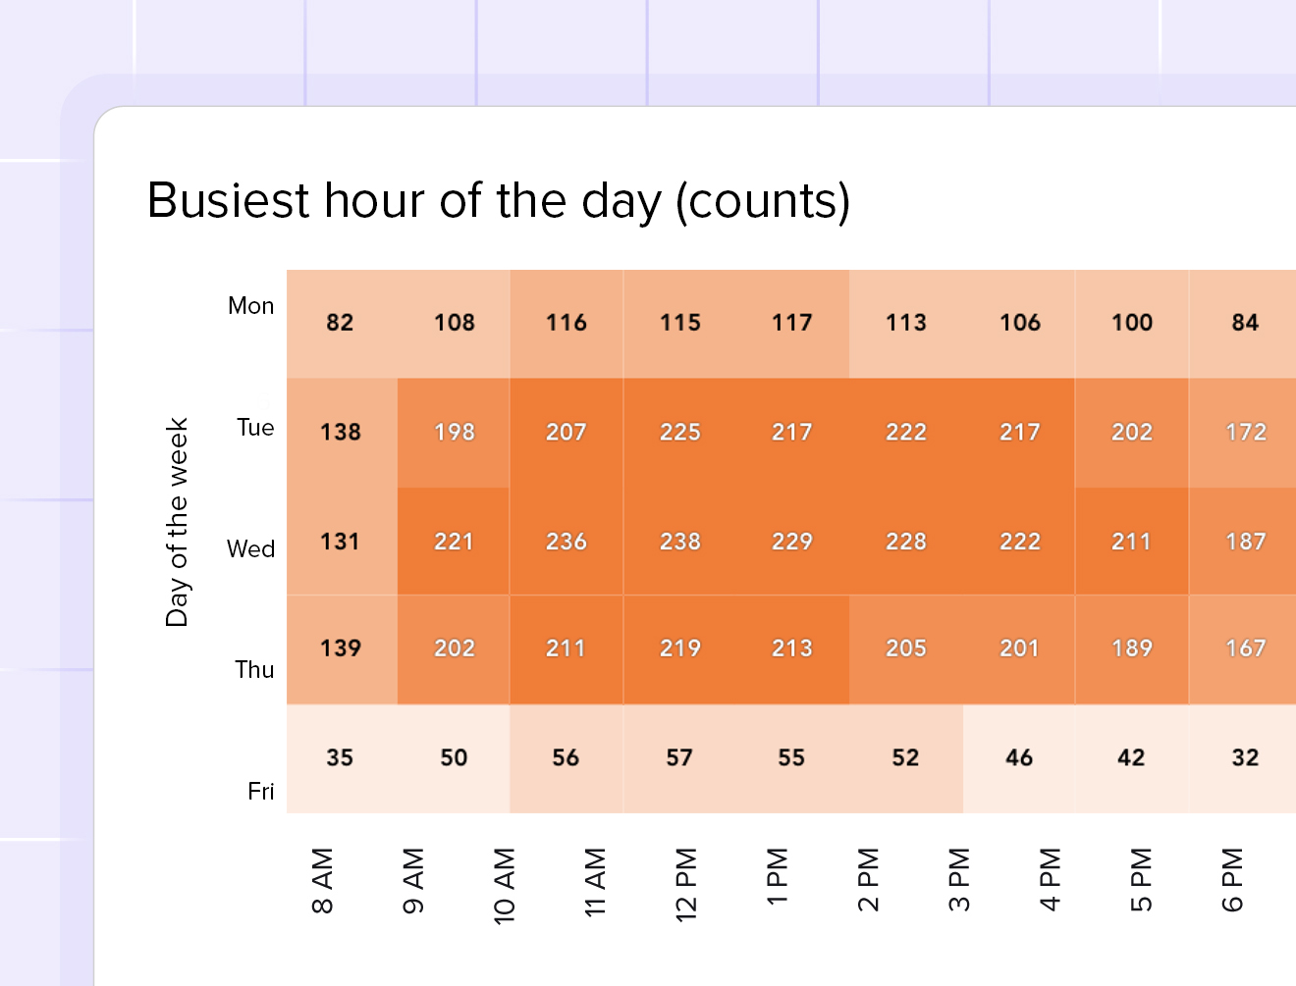Click the chart title 'Busiest hour of the day (counts)'

tap(499, 201)
